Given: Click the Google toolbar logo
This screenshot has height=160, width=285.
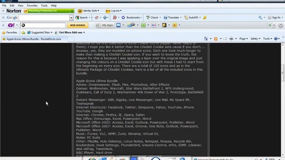Looking at the screenshot, I should click(12, 18).
